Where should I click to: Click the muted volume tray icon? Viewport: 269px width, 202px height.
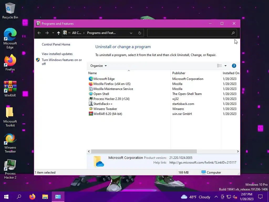pyautogui.click(x=235, y=197)
